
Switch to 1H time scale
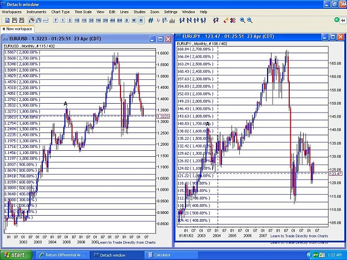pyautogui.click(x=98, y=21)
